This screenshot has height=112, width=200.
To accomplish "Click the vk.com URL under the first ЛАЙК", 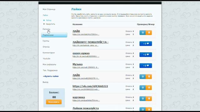I will coord(86,34).
